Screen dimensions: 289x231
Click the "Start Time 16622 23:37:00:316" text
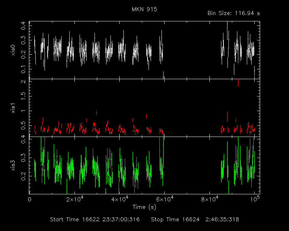pyautogui.click(x=95, y=219)
